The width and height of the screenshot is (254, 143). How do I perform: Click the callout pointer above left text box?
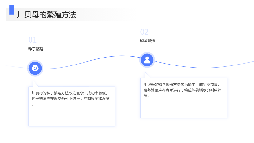pyautogui.click(x=35, y=84)
